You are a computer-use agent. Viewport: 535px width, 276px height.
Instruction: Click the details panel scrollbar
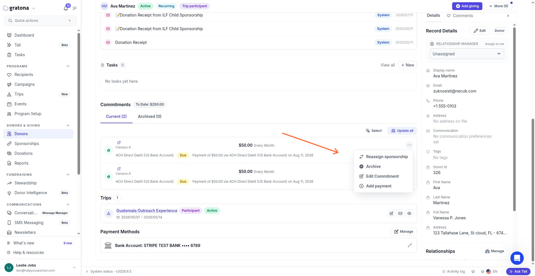(514, 119)
